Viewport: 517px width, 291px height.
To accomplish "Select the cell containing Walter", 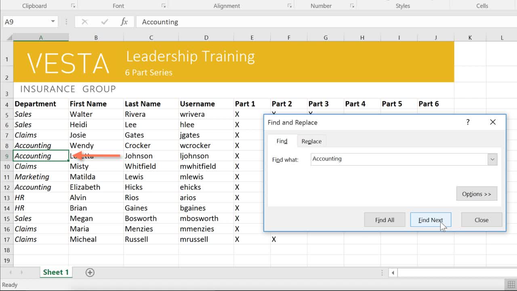I will tap(96, 114).
